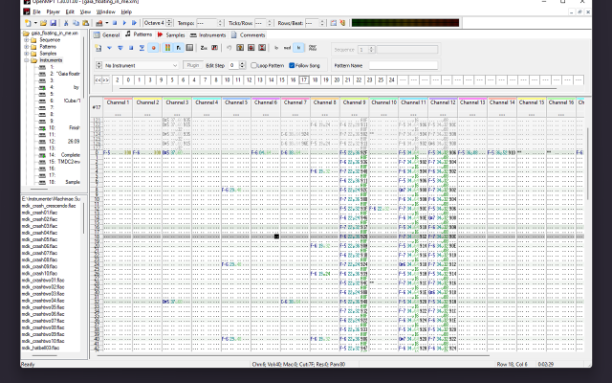Click the Paste clipboard icon
612x383 pixels.
85,23
